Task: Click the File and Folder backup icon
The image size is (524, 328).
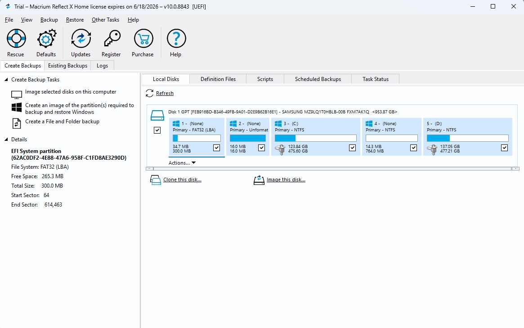Action: (x=16, y=123)
